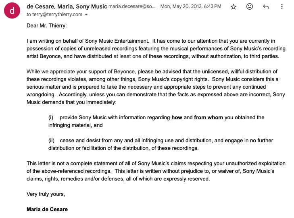Reply to the email with arrow icon
Screen dimensions: 294x218
coord(266,7)
